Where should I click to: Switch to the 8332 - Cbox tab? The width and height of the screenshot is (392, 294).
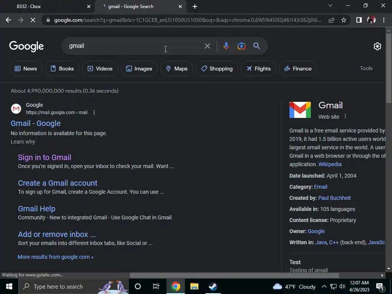click(x=47, y=7)
